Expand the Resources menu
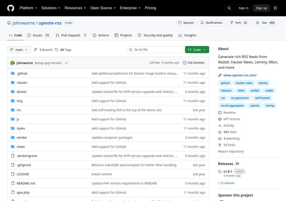 click(x=75, y=8)
